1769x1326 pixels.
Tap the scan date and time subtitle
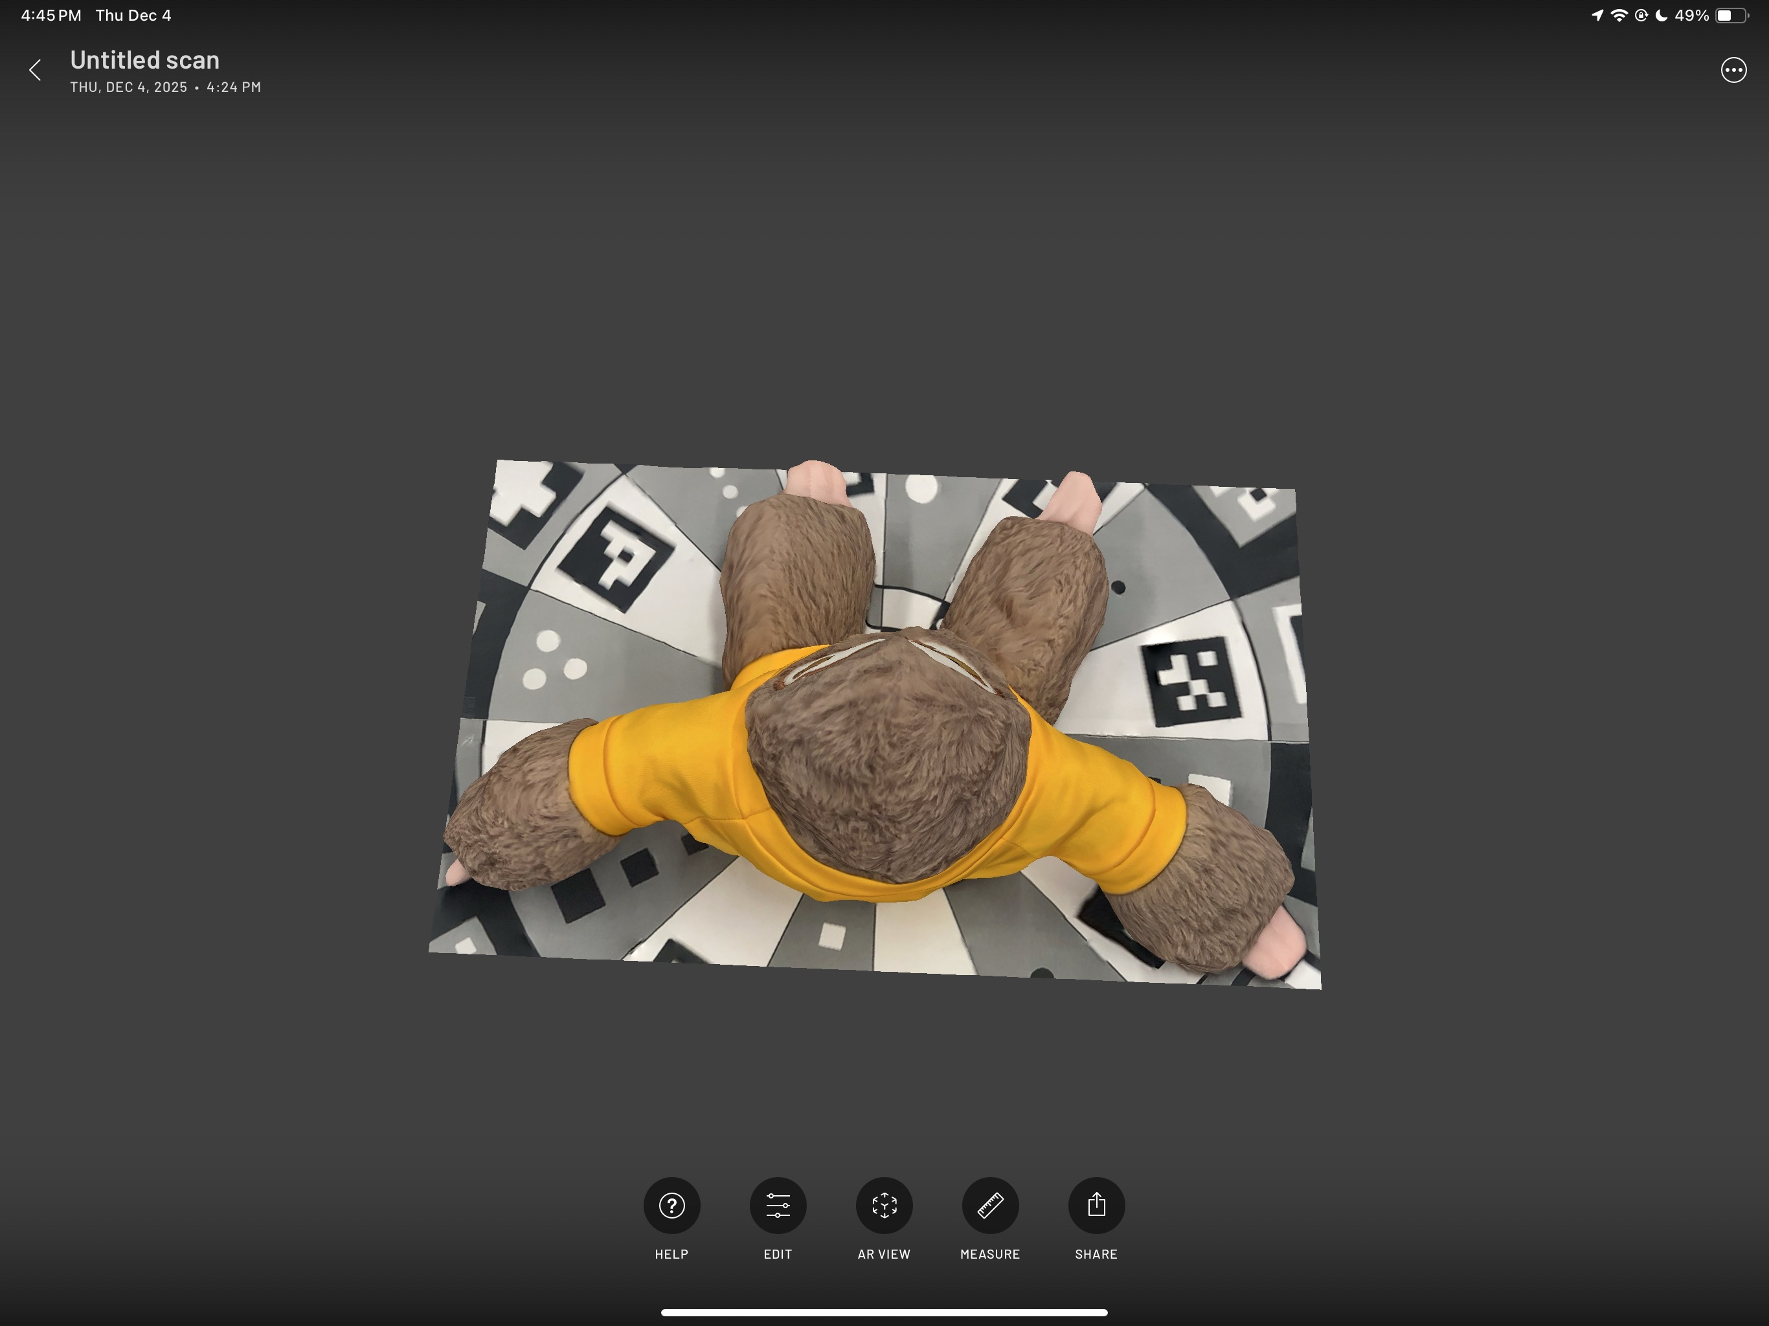click(x=164, y=87)
